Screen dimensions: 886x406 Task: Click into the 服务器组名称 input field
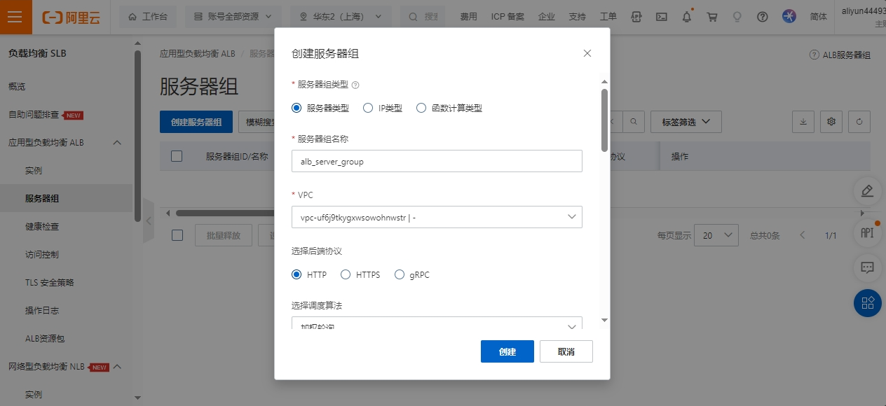pos(436,161)
